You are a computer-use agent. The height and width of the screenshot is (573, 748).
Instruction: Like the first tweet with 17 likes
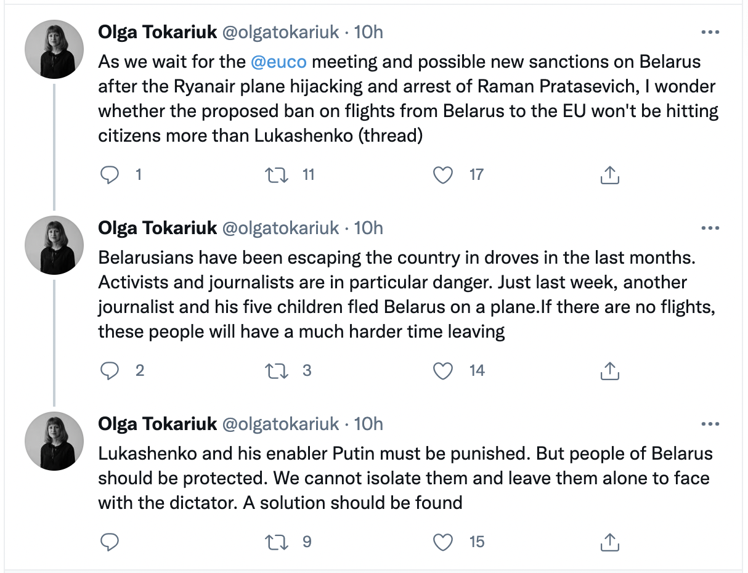click(x=442, y=176)
